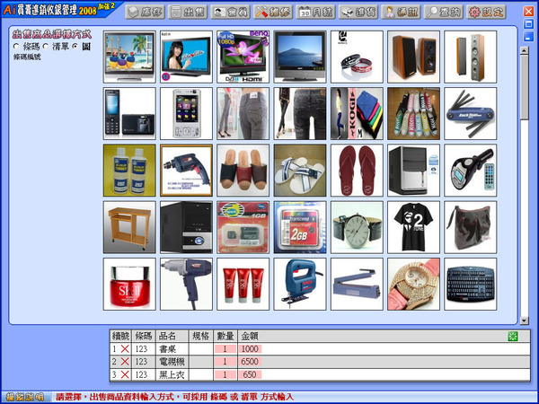Pick the 1GB microSD card image
Screen dimensions: 539x404
click(243, 227)
